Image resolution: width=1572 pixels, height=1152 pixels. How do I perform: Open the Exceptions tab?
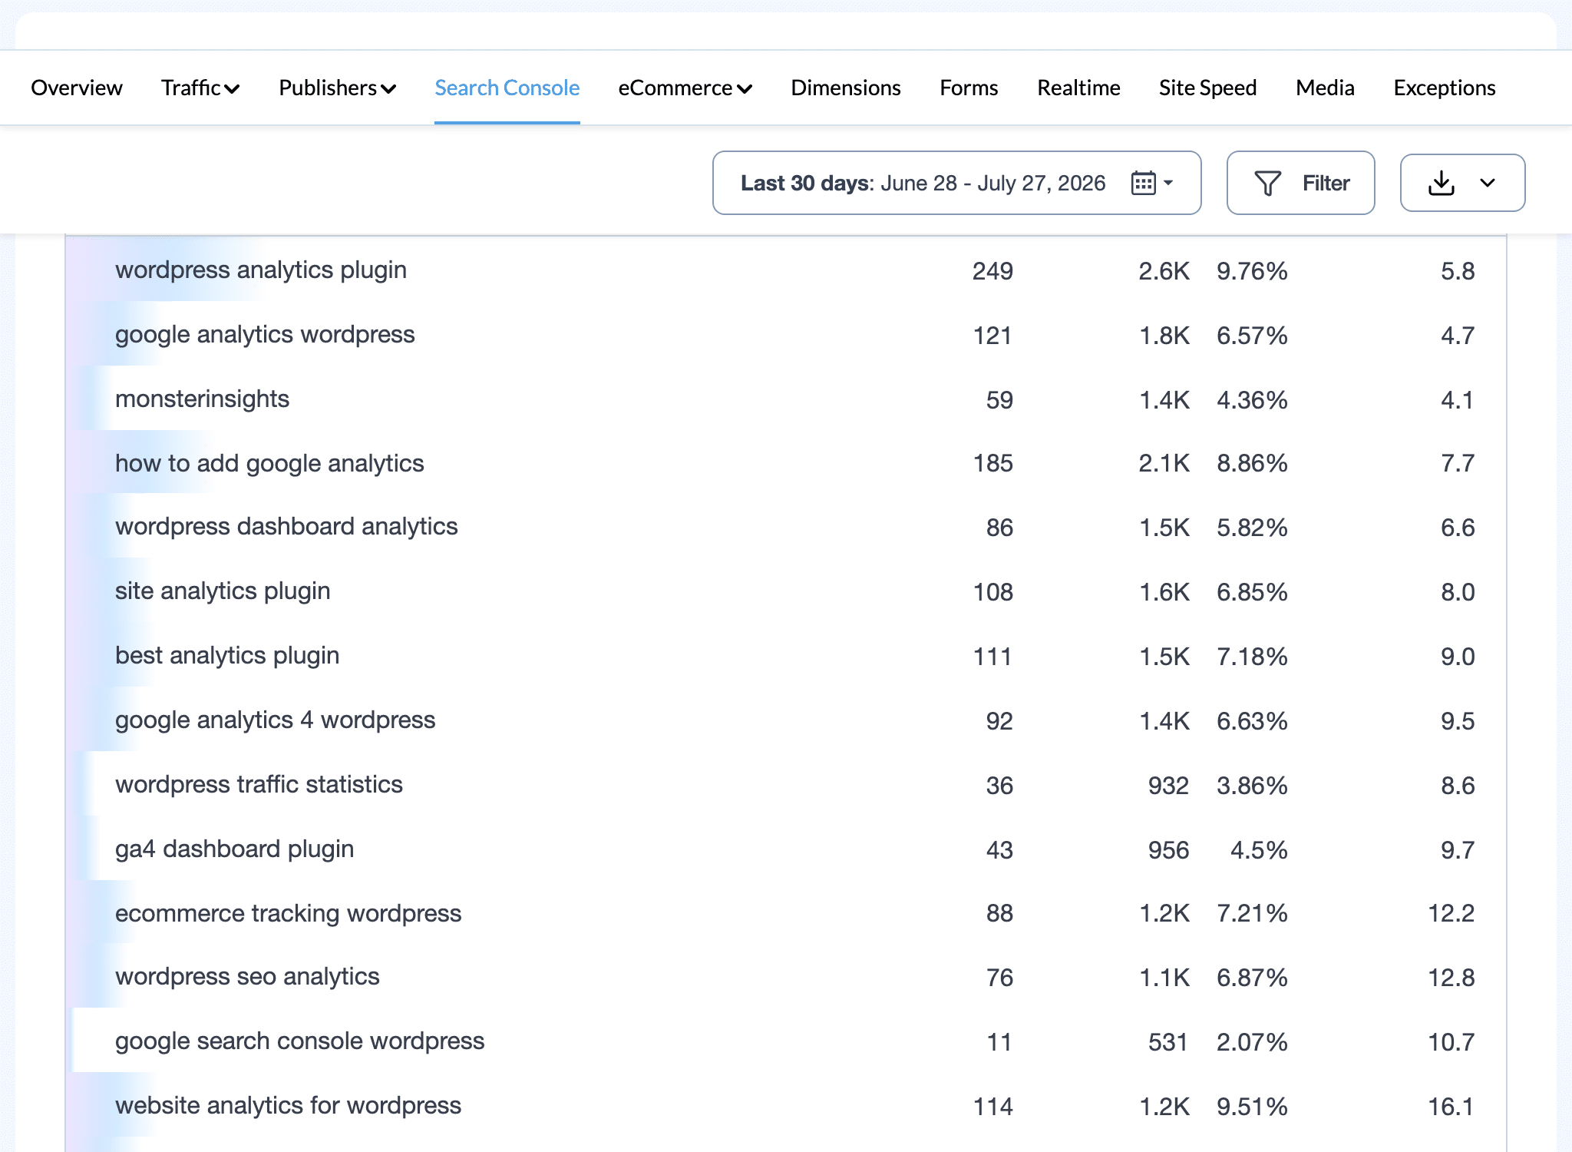(1445, 88)
